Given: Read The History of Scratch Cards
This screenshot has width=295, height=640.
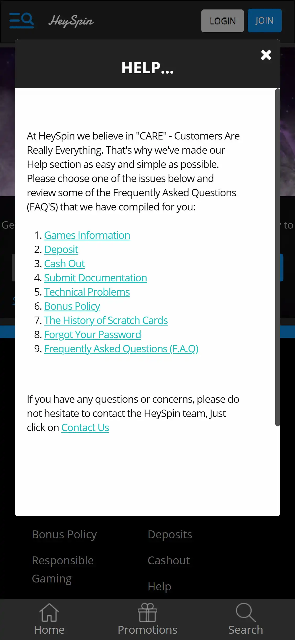Looking at the screenshot, I should (x=106, y=321).
